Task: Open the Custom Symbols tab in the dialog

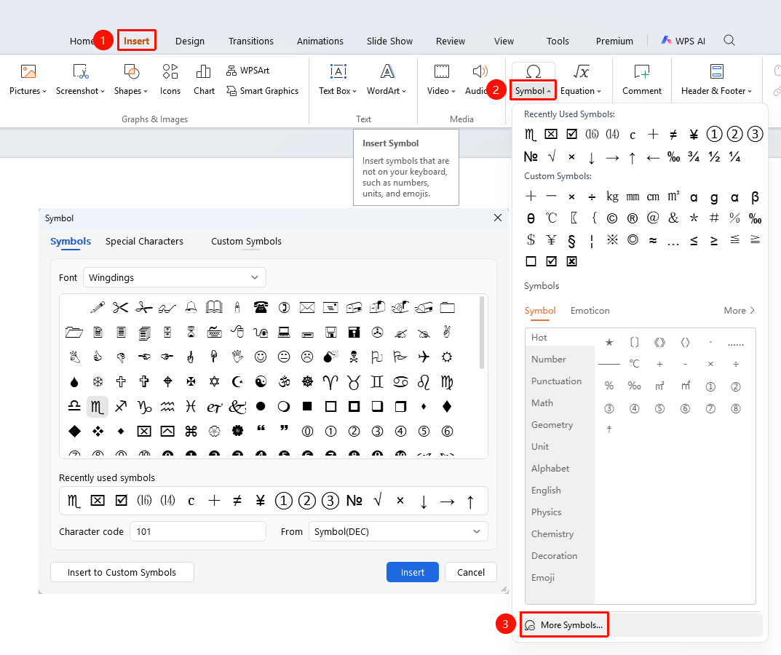Action: [x=246, y=241]
